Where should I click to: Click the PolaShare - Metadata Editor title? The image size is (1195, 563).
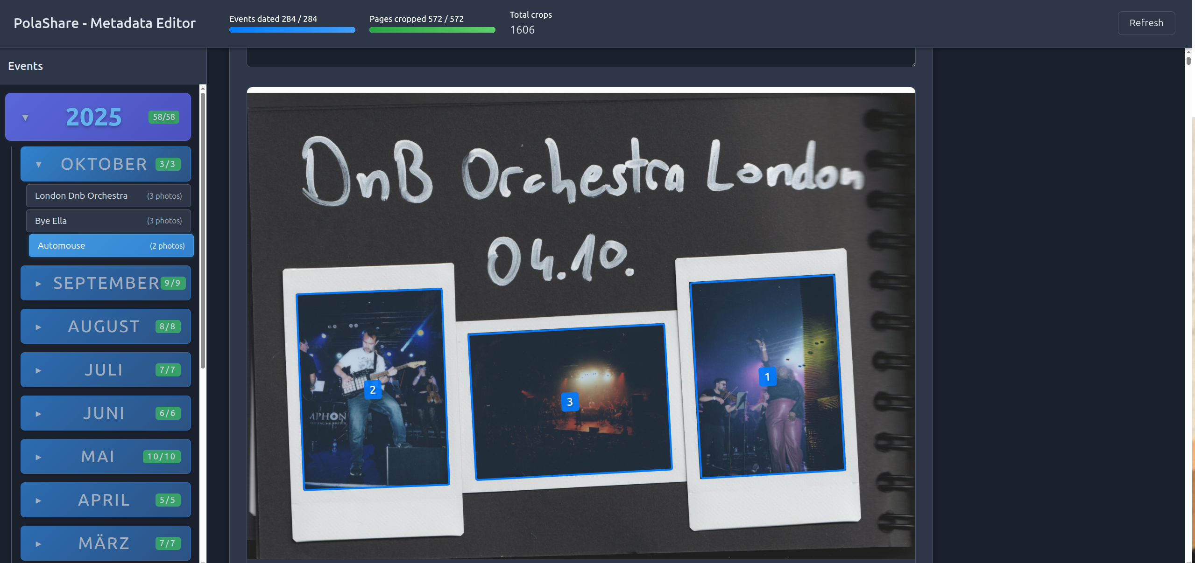[x=105, y=23]
